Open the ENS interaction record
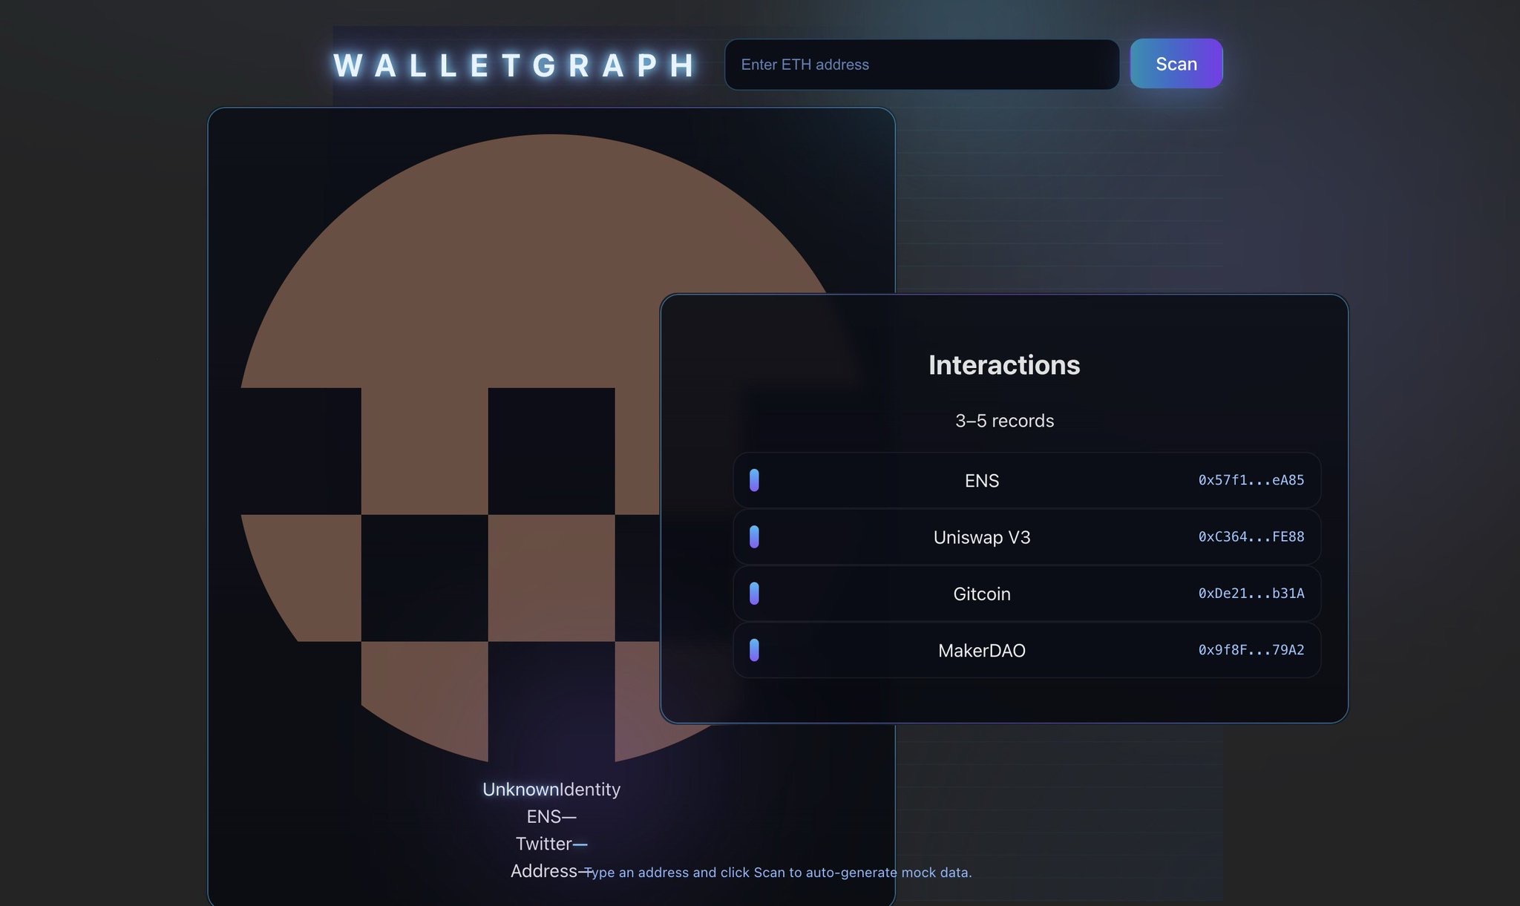 coord(981,481)
